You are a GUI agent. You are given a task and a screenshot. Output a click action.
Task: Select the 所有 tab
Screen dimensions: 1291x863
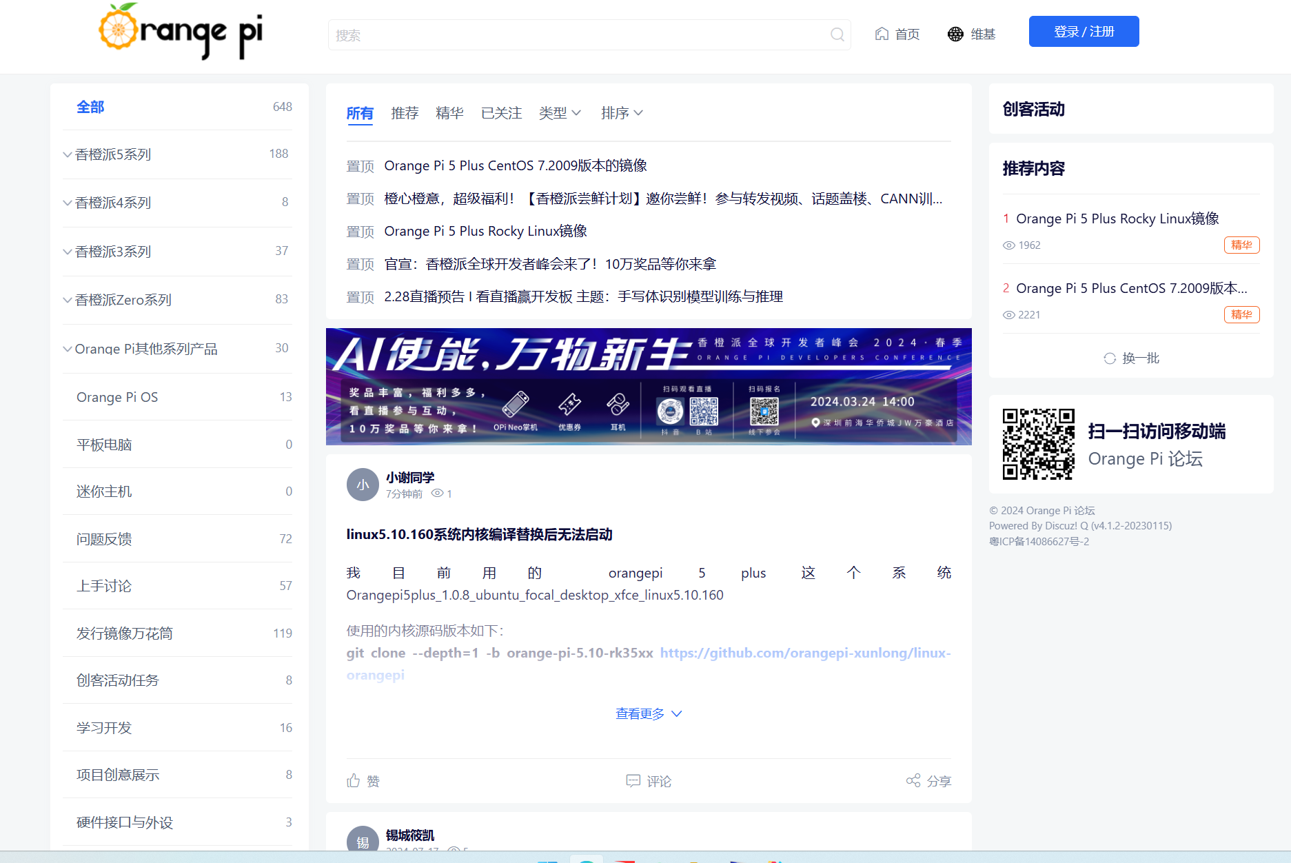pos(360,113)
